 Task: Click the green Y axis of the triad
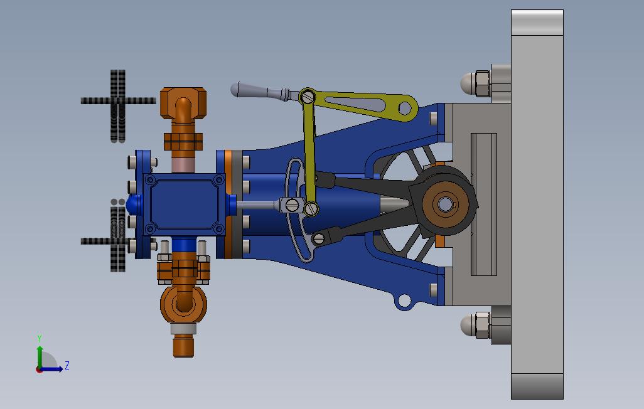[40, 358]
